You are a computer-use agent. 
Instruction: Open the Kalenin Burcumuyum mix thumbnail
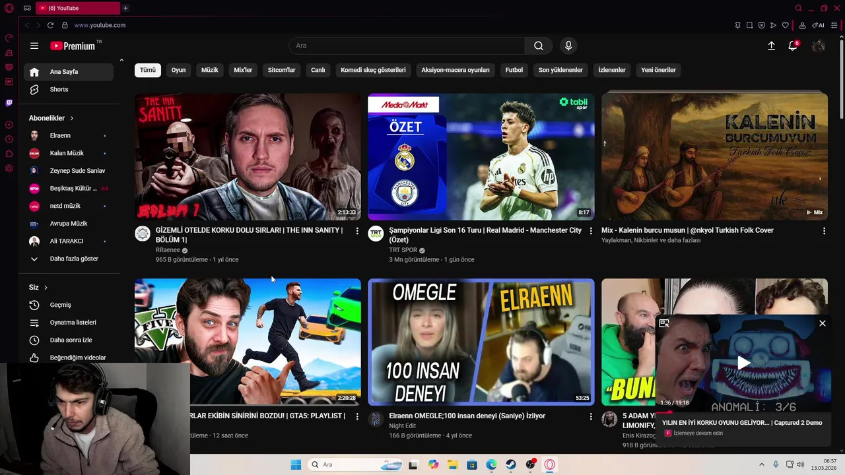[x=714, y=157]
